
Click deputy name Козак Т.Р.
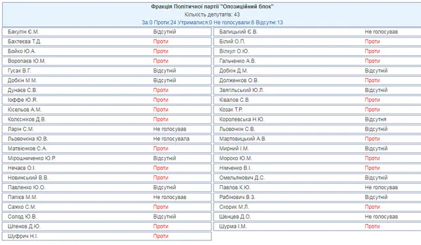click(x=231, y=110)
